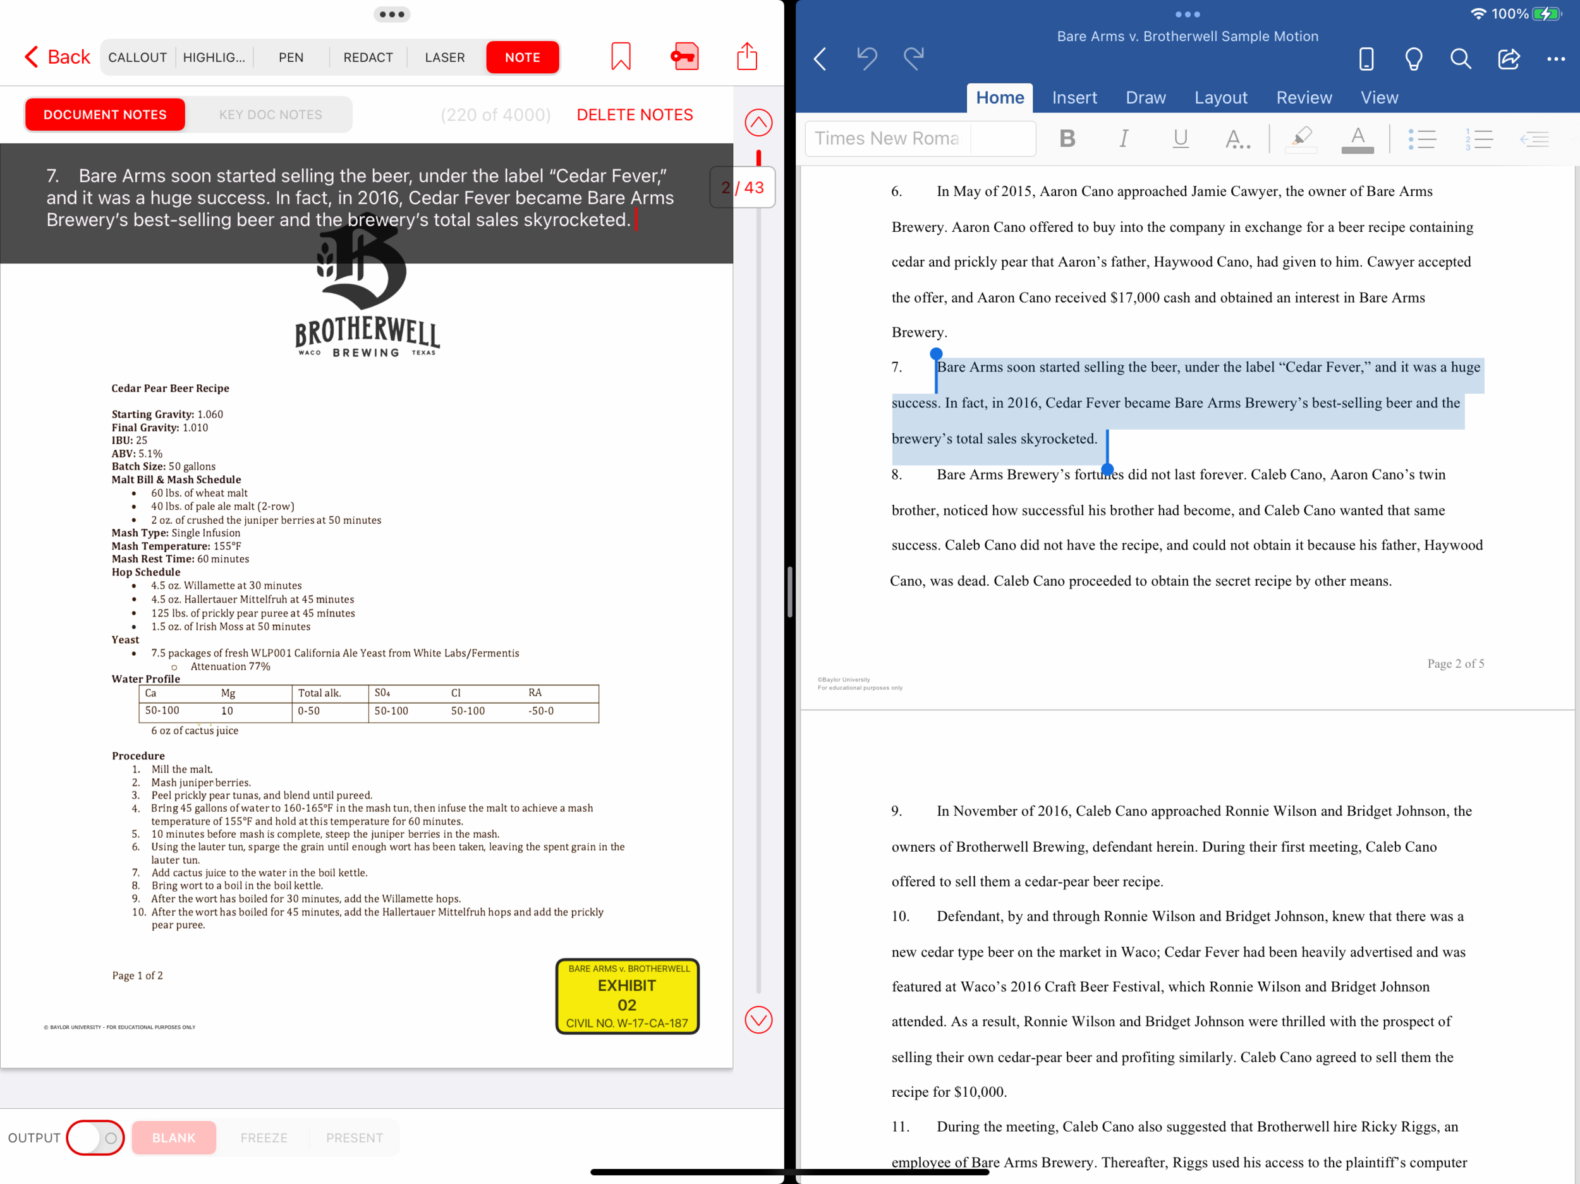Choose font color swatch A
The height and width of the screenshot is (1184, 1580).
[1357, 138]
